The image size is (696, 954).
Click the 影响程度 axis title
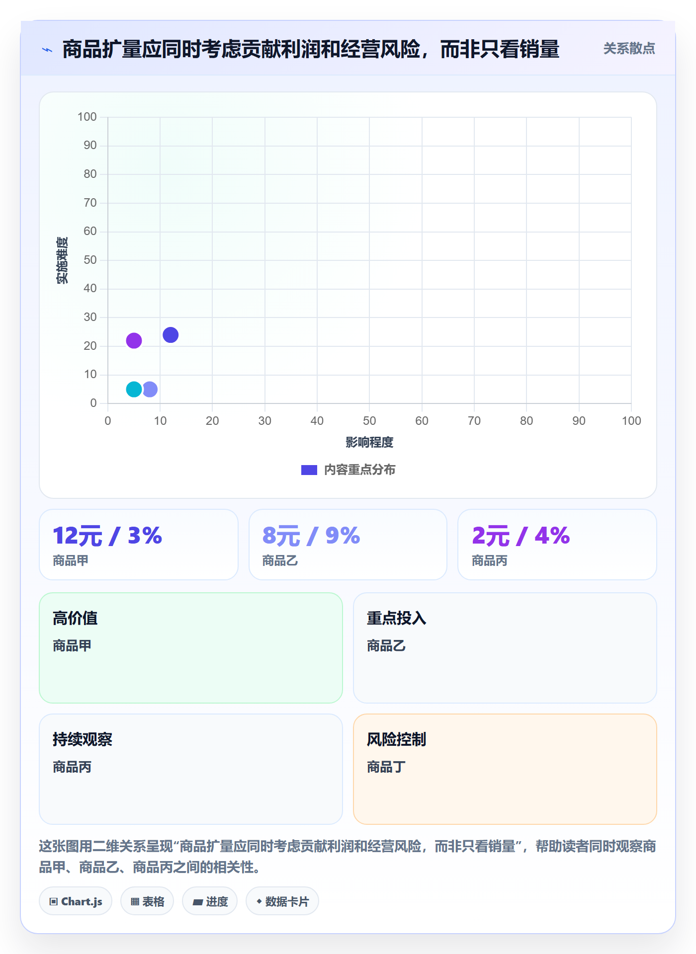[369, 442]
